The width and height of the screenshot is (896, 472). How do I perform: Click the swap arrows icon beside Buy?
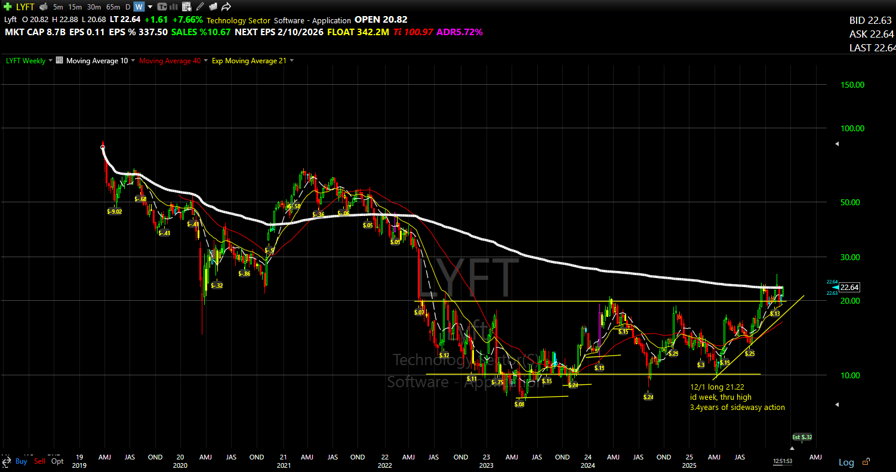[x=6, y=461]
